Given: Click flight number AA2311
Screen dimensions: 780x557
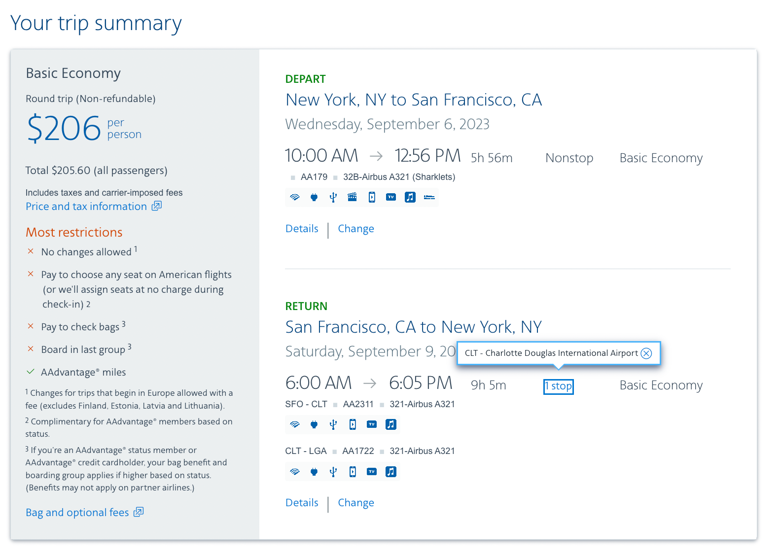Looking at the screenshot, I should tap(358, 404).
